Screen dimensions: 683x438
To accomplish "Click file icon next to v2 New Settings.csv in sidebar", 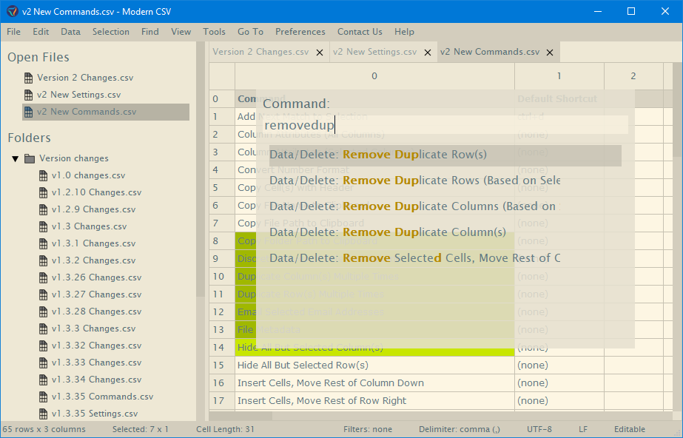I will 28,95.
